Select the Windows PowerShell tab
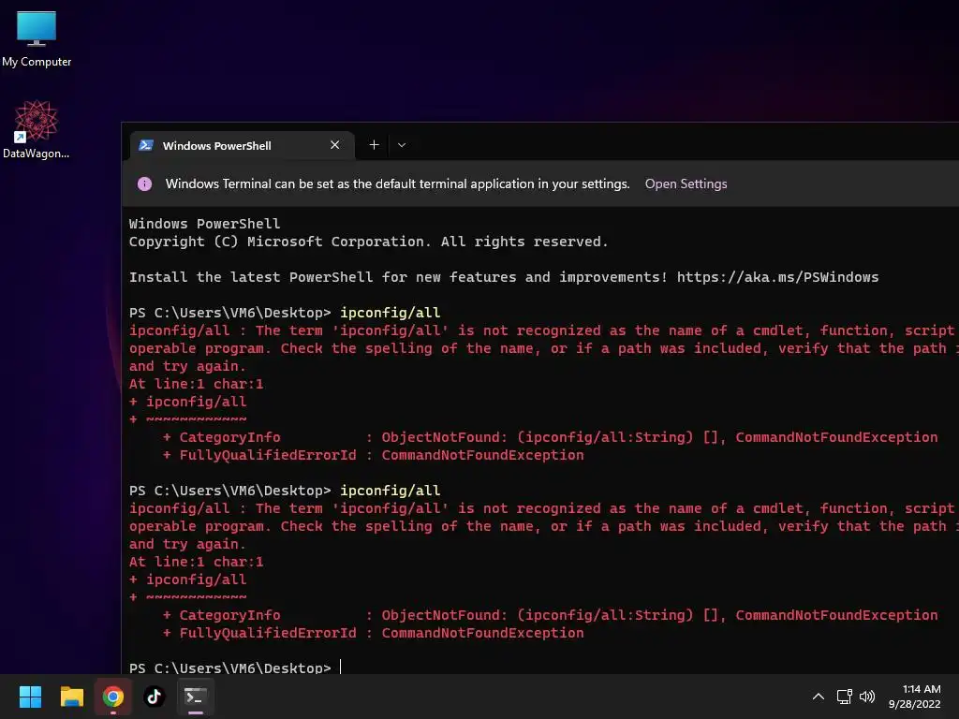Viewport: 959px width, 719px height. 243,145
